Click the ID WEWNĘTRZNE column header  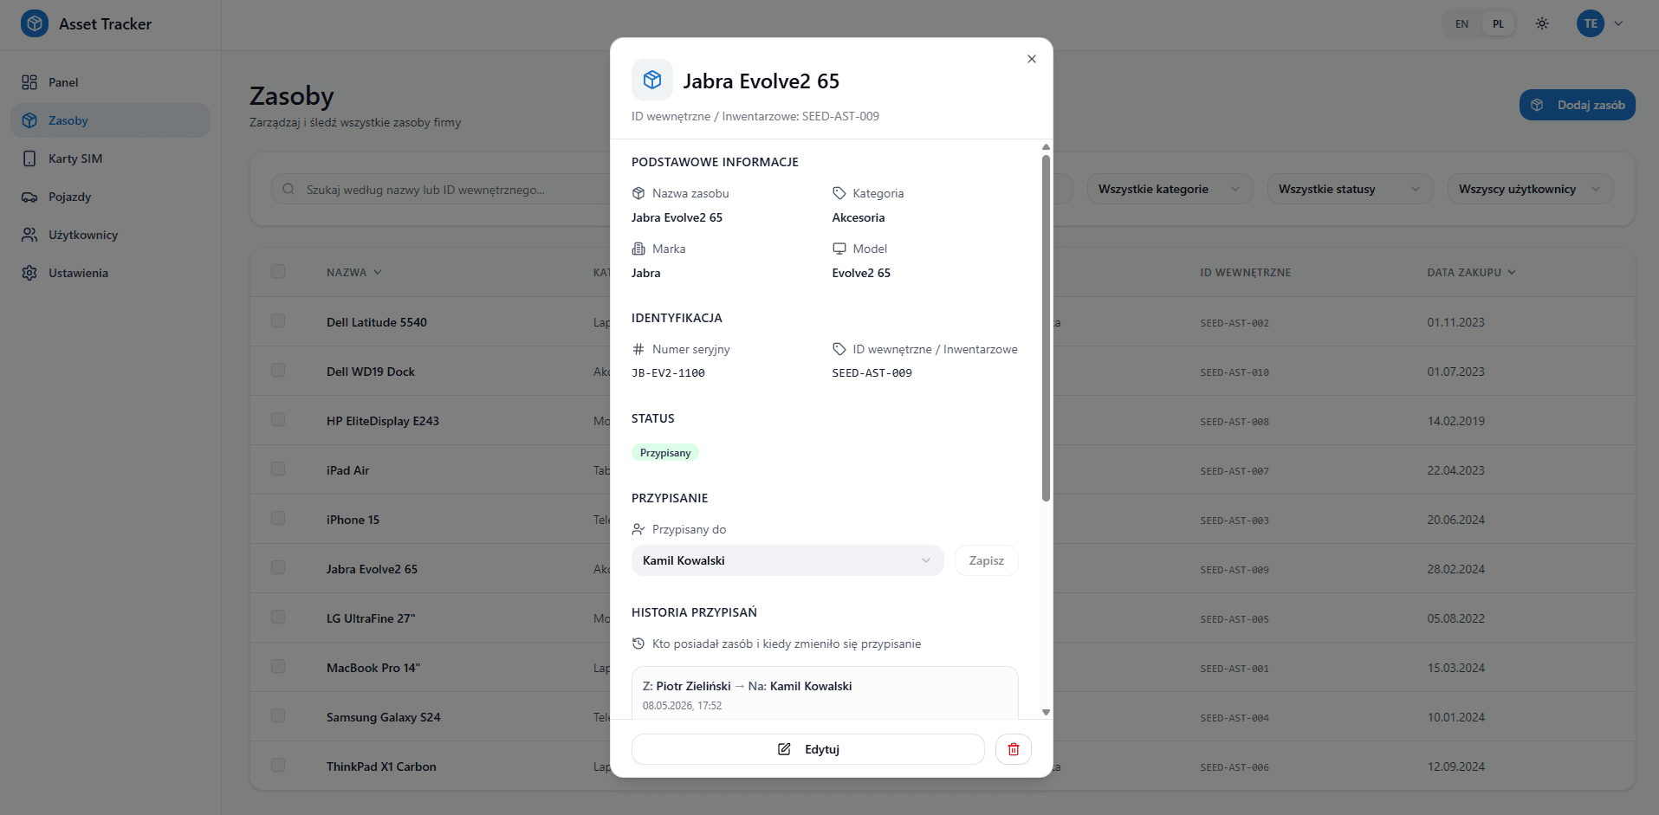tap(1245, 272)
